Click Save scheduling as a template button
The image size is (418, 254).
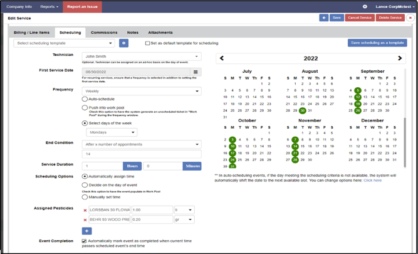[x=377, y=43]
